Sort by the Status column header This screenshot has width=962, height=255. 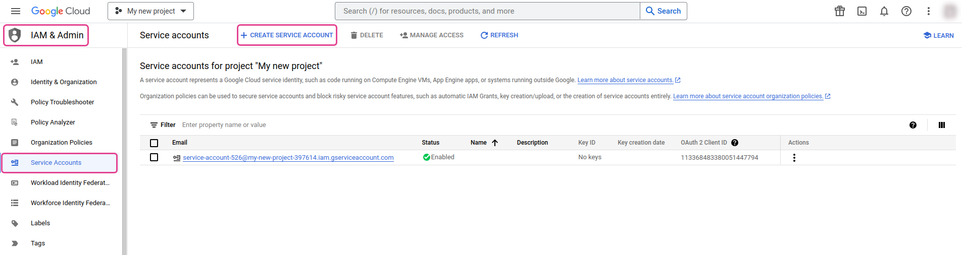pyautogui.click(x=431, y=143)
